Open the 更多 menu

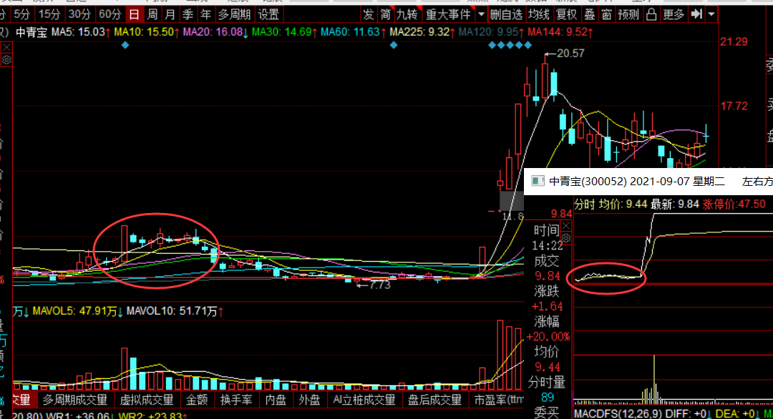[674, 14]
